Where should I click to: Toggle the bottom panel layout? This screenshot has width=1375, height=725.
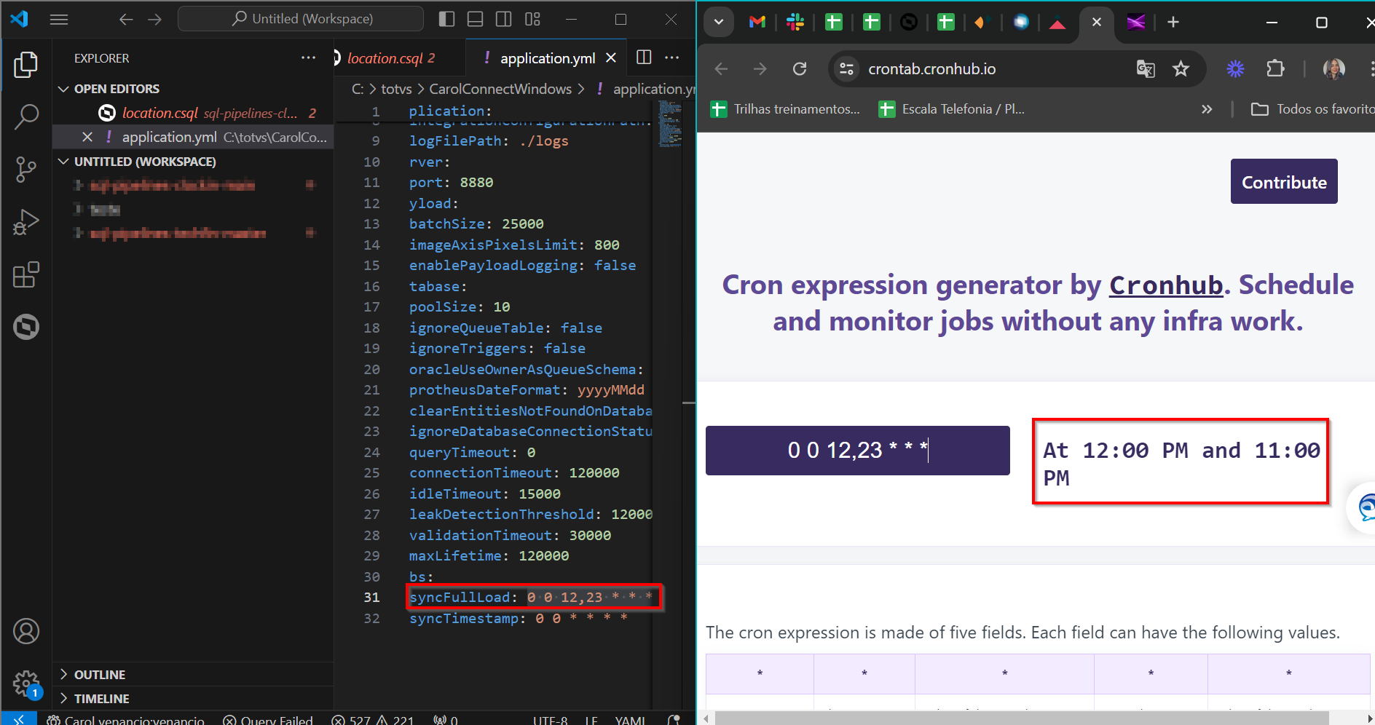click(475, 19)
